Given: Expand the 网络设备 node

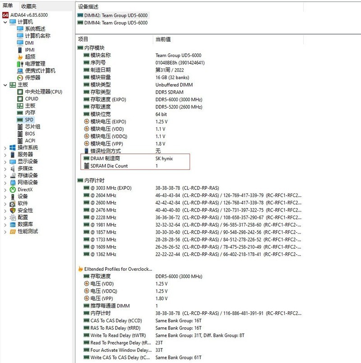Looking at the screenshot, I should click(5, 183).
